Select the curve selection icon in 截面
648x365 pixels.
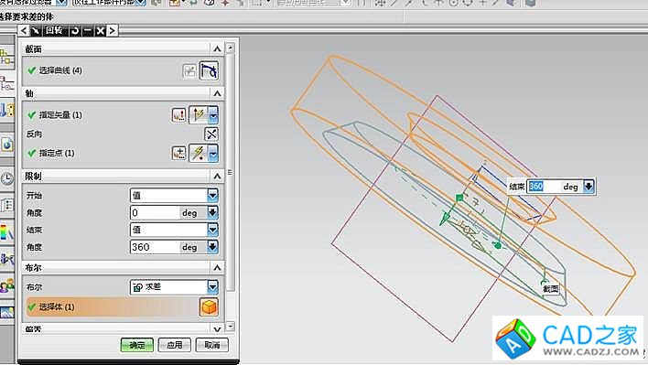pyautogui.click(x=209, y=70)
